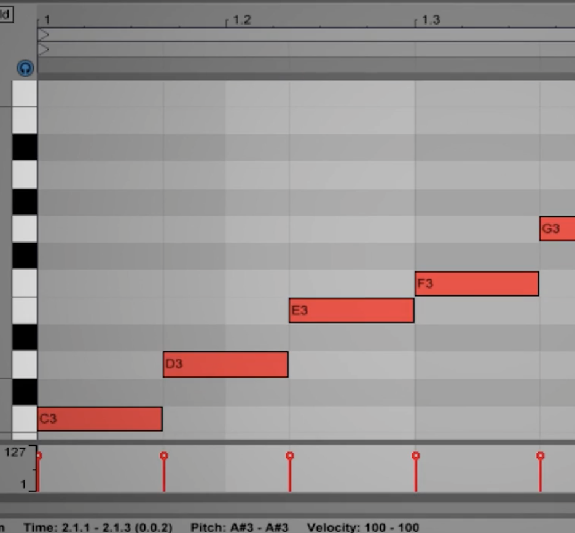The image size is (575, 533).
Task: Click the C3 white piano key
Action: pos(25,419)
